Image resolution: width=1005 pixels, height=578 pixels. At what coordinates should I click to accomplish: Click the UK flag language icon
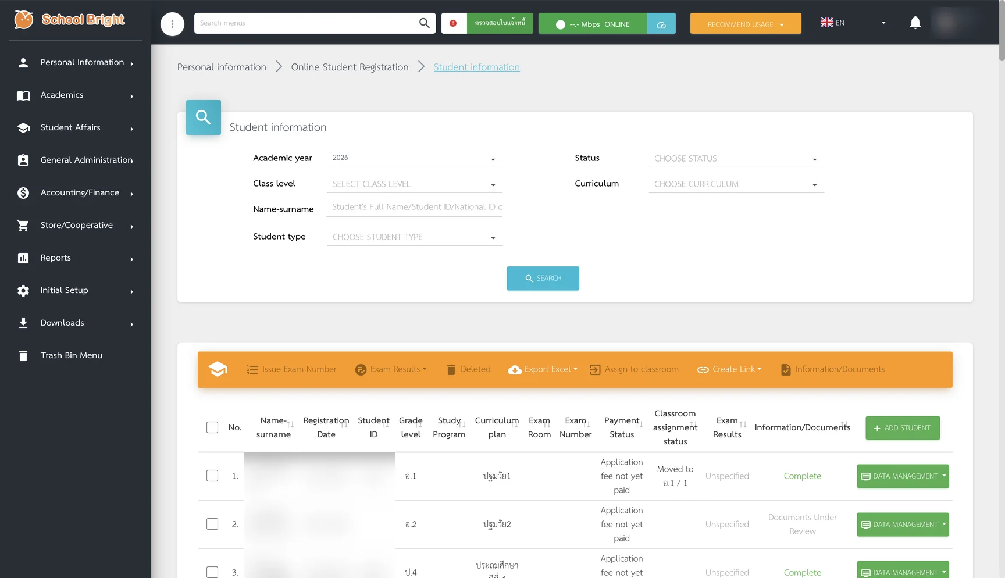pyautogui.click(x=826, y=23)
